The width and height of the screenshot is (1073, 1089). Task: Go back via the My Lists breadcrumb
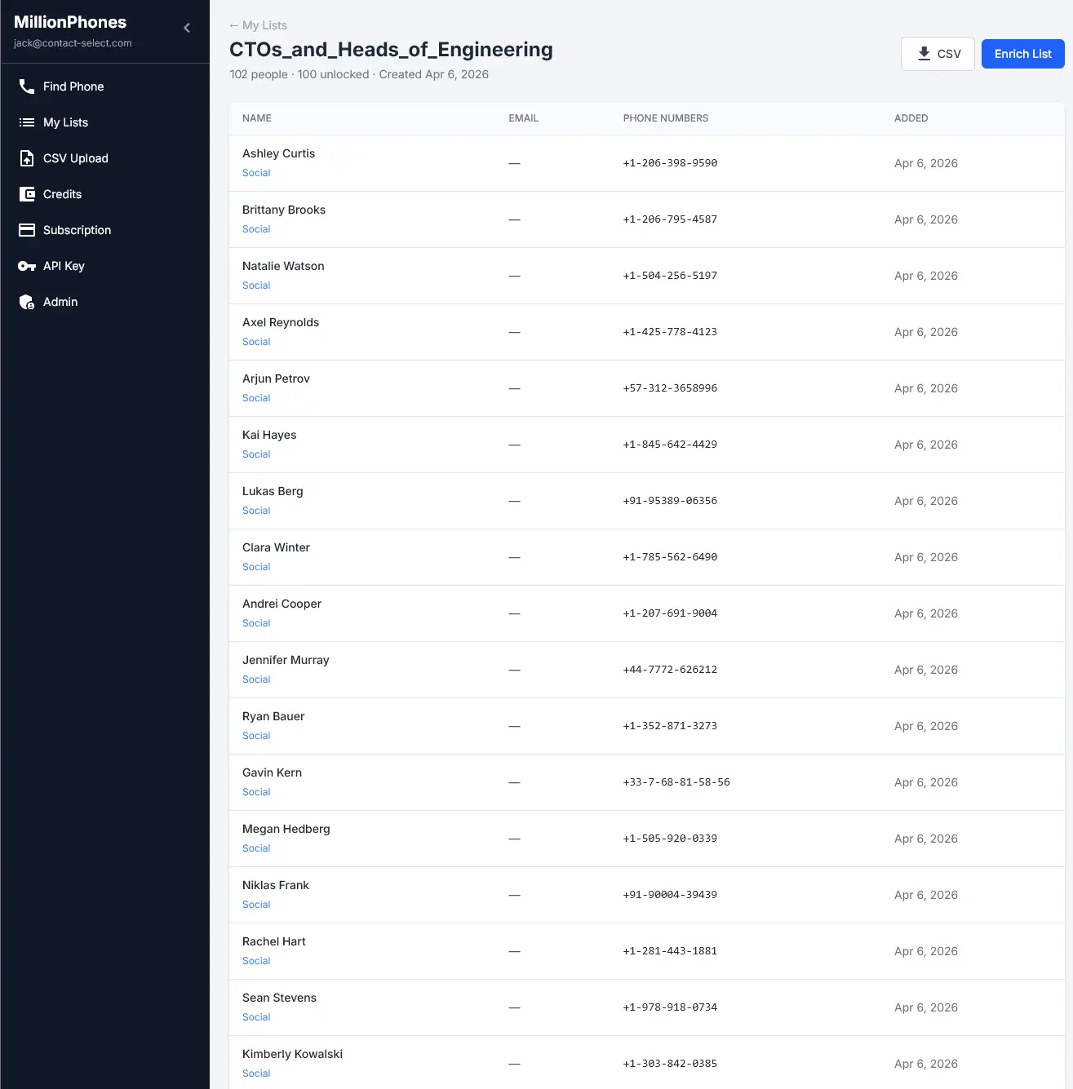click(x=258, y=25)
